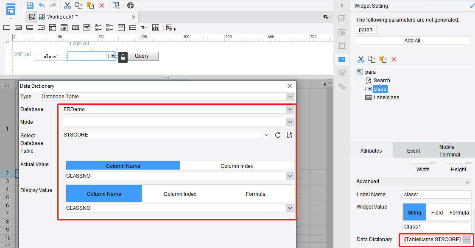
Task: Collapse the right panel arrow
Action: (x=342, y=6)
